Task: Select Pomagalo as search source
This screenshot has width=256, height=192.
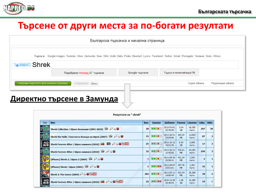Action: click(x=187, y=56)
